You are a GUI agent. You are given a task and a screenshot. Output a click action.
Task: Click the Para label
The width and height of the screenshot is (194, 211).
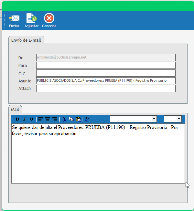click(x=23, y=66)
